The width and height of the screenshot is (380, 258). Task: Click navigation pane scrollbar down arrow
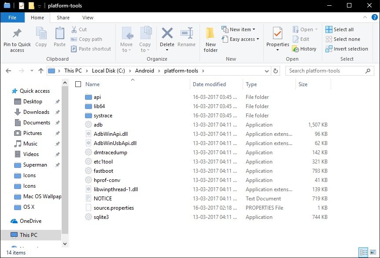(65, 244)
